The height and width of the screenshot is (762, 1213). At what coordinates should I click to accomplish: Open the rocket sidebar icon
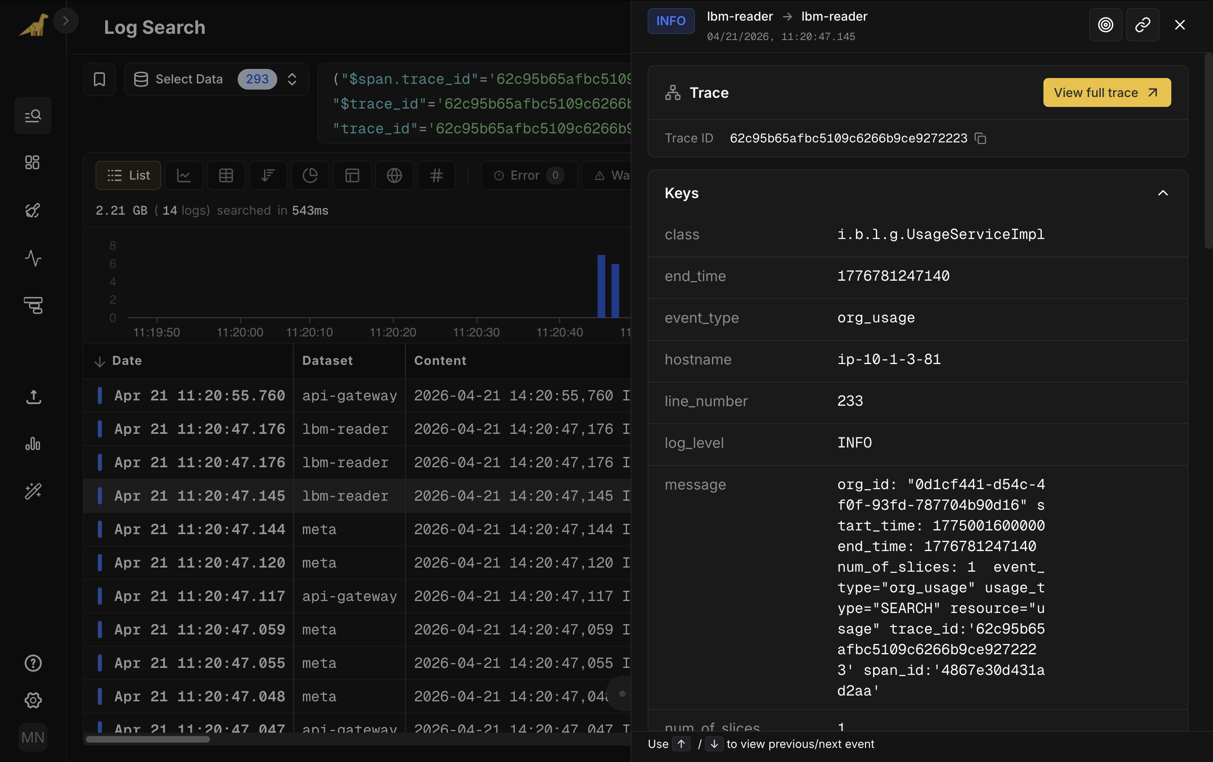[33, 210]
